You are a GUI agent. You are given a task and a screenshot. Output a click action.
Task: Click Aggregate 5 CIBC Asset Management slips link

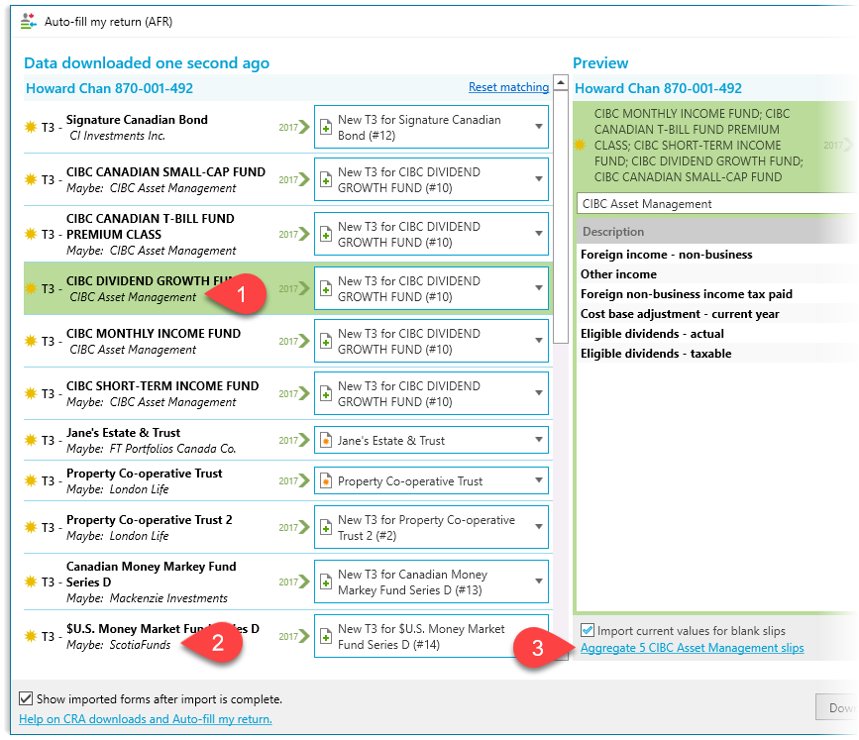[692, 648]
